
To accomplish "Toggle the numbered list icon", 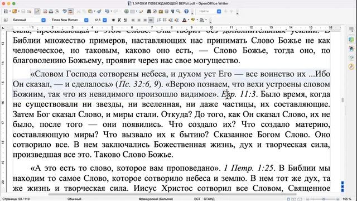I will [x=158, y=20].
